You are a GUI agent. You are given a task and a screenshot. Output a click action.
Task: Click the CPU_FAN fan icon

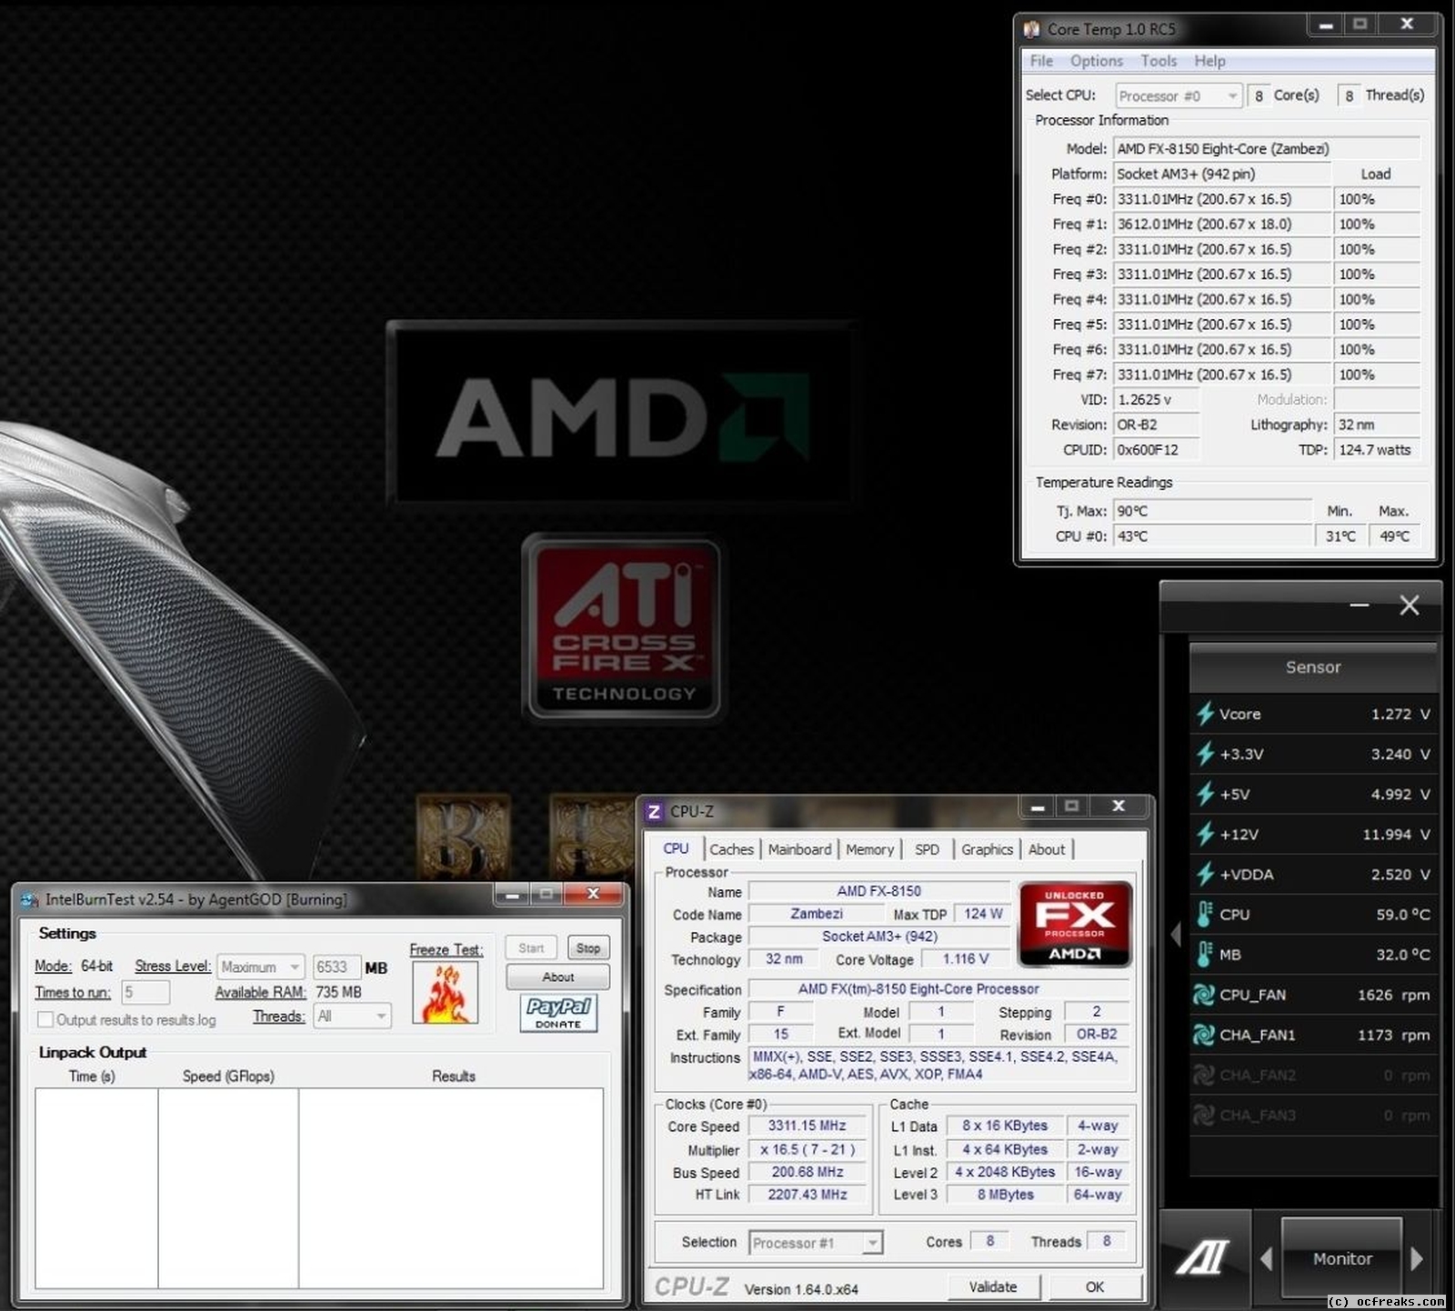pos(1204,995)
